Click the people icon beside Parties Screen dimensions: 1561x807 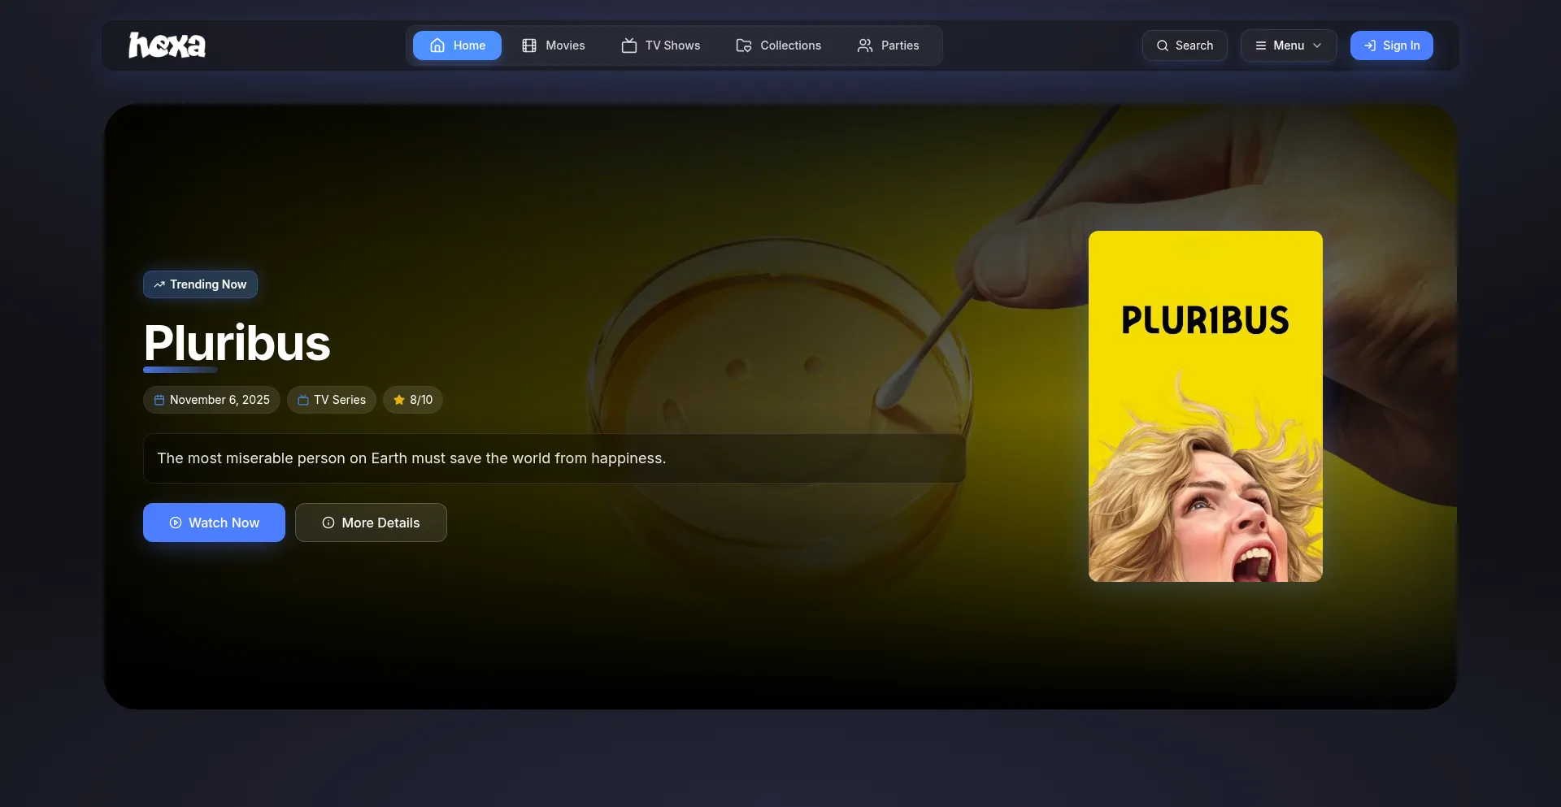click(865, 46)
